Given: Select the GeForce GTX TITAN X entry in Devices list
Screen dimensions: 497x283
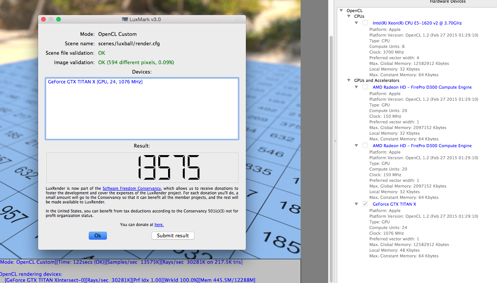Looking at the screenshot, I should tap(95, 82).
